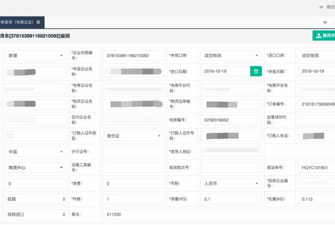
Task: Close the 电商企业 query tab
Action: tap(38, 22)
